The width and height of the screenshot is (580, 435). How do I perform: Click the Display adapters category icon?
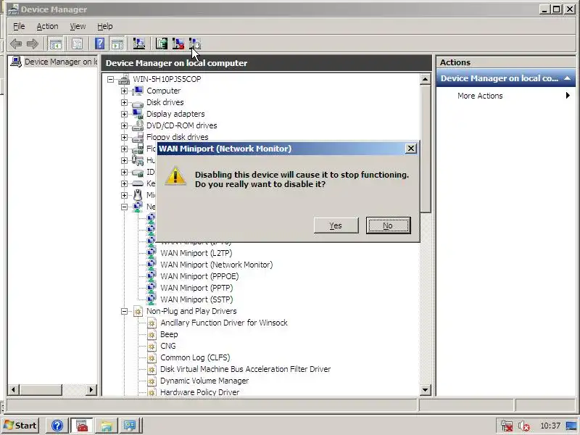point(138,114)
